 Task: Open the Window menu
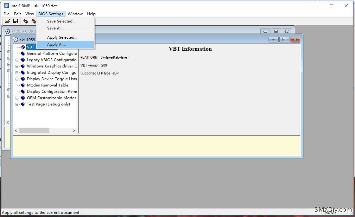click(75, 14)
